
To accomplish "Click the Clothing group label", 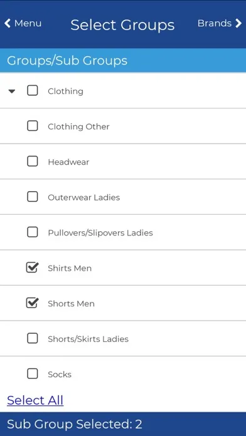I will coord(65,91).
